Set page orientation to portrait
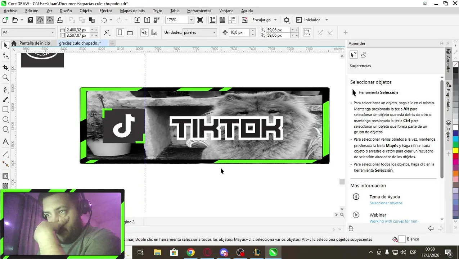Viewport: 459px width, 259px height. 120,33
